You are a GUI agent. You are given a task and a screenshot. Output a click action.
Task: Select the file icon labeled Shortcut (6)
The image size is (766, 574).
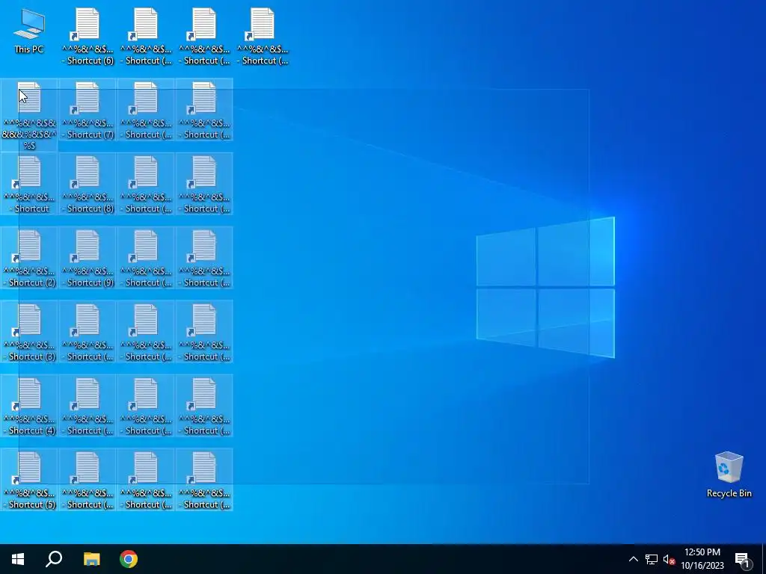point(88,37)
